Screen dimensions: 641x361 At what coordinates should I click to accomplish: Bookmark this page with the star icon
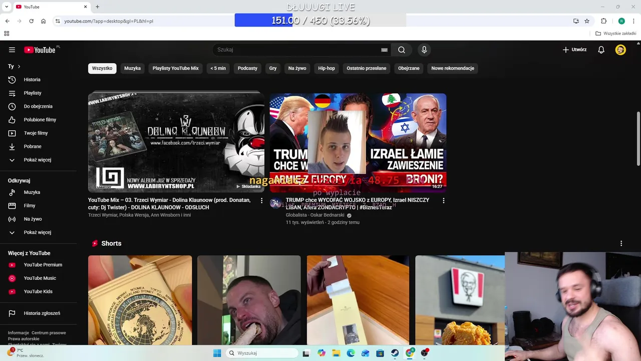pyautogui.click(x=587, y=21)
